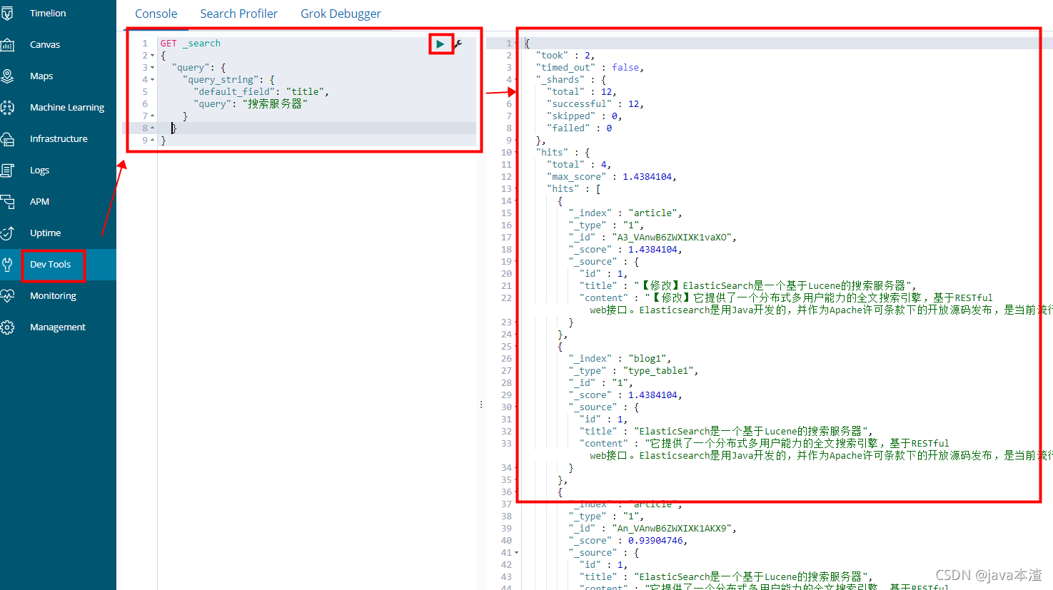Click the Infrastructure sidebar icon
The width and height of the screenshot is (1053, 590).
7,139
